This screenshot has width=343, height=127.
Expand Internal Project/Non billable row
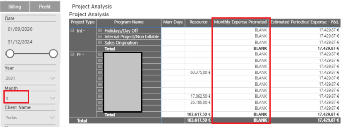(100, 36)
